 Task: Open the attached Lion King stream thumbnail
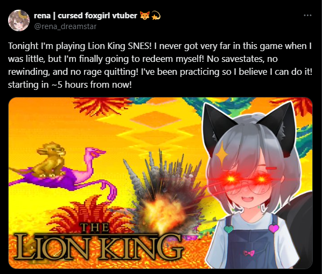click(160, 183)
